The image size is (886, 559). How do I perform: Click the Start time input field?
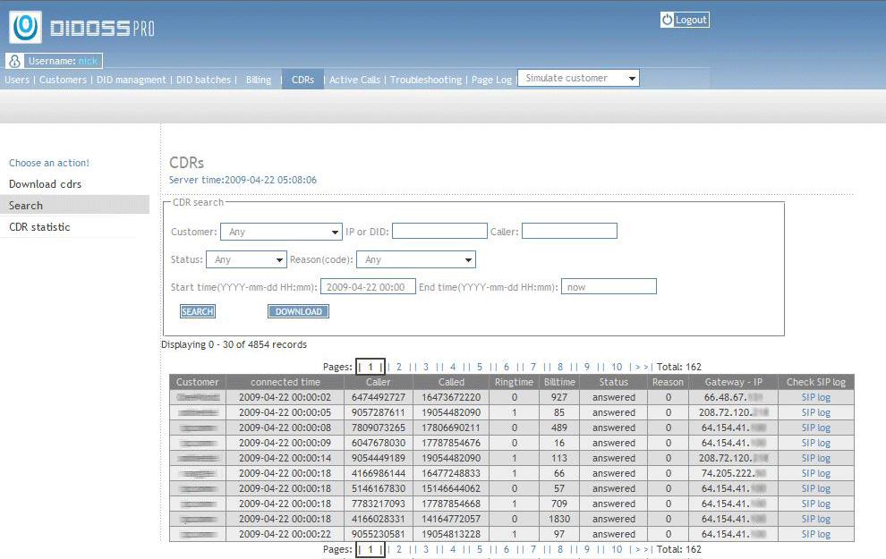click(368, 287)
